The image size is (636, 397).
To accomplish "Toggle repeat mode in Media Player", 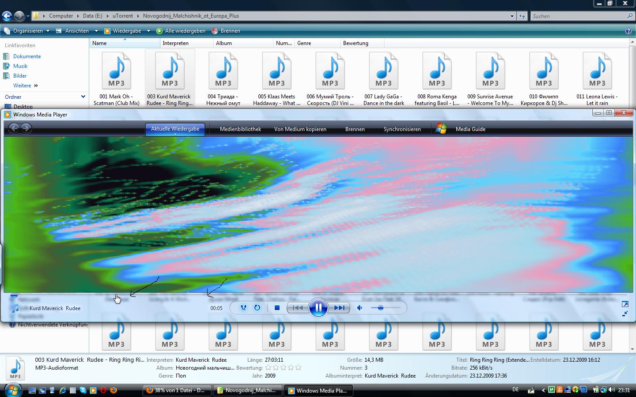I will pos(257,308).
